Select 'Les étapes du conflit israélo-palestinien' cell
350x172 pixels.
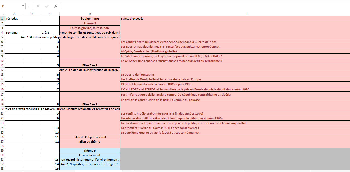[235, 118]
